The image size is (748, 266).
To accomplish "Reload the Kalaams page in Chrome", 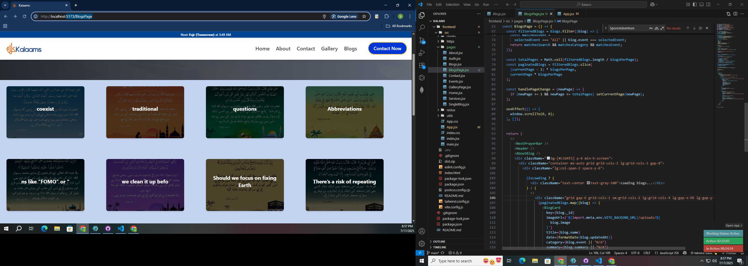I will [x=24, y=17].
